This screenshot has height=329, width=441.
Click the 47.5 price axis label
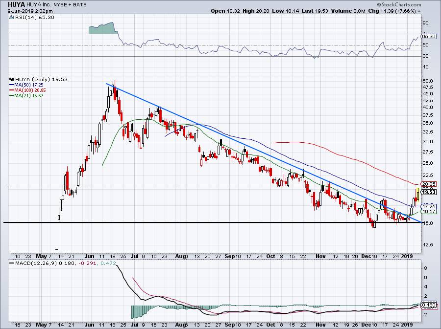point(427,87)
